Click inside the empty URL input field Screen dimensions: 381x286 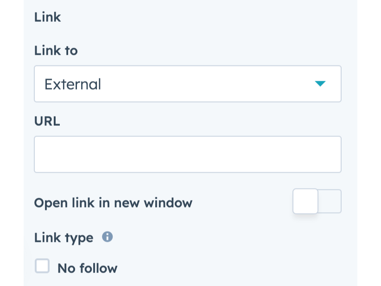[187, 154]
